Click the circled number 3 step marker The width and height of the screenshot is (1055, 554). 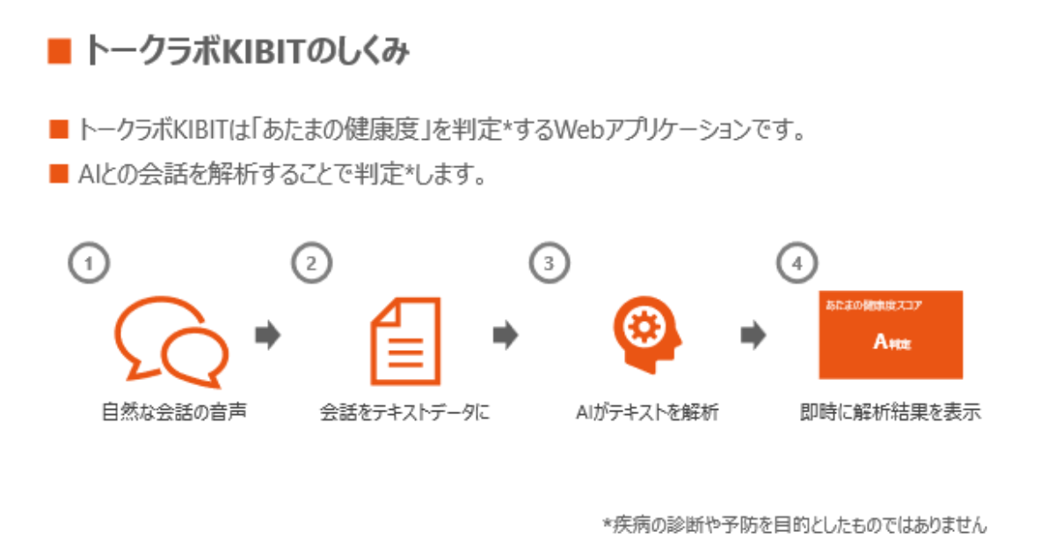pyautogui.click(x=549, y=264)
